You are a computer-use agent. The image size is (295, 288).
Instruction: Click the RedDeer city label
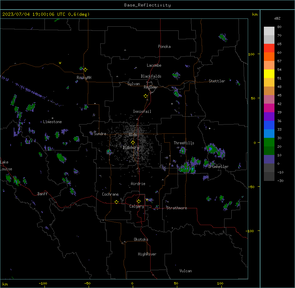[x=151, y=87]
